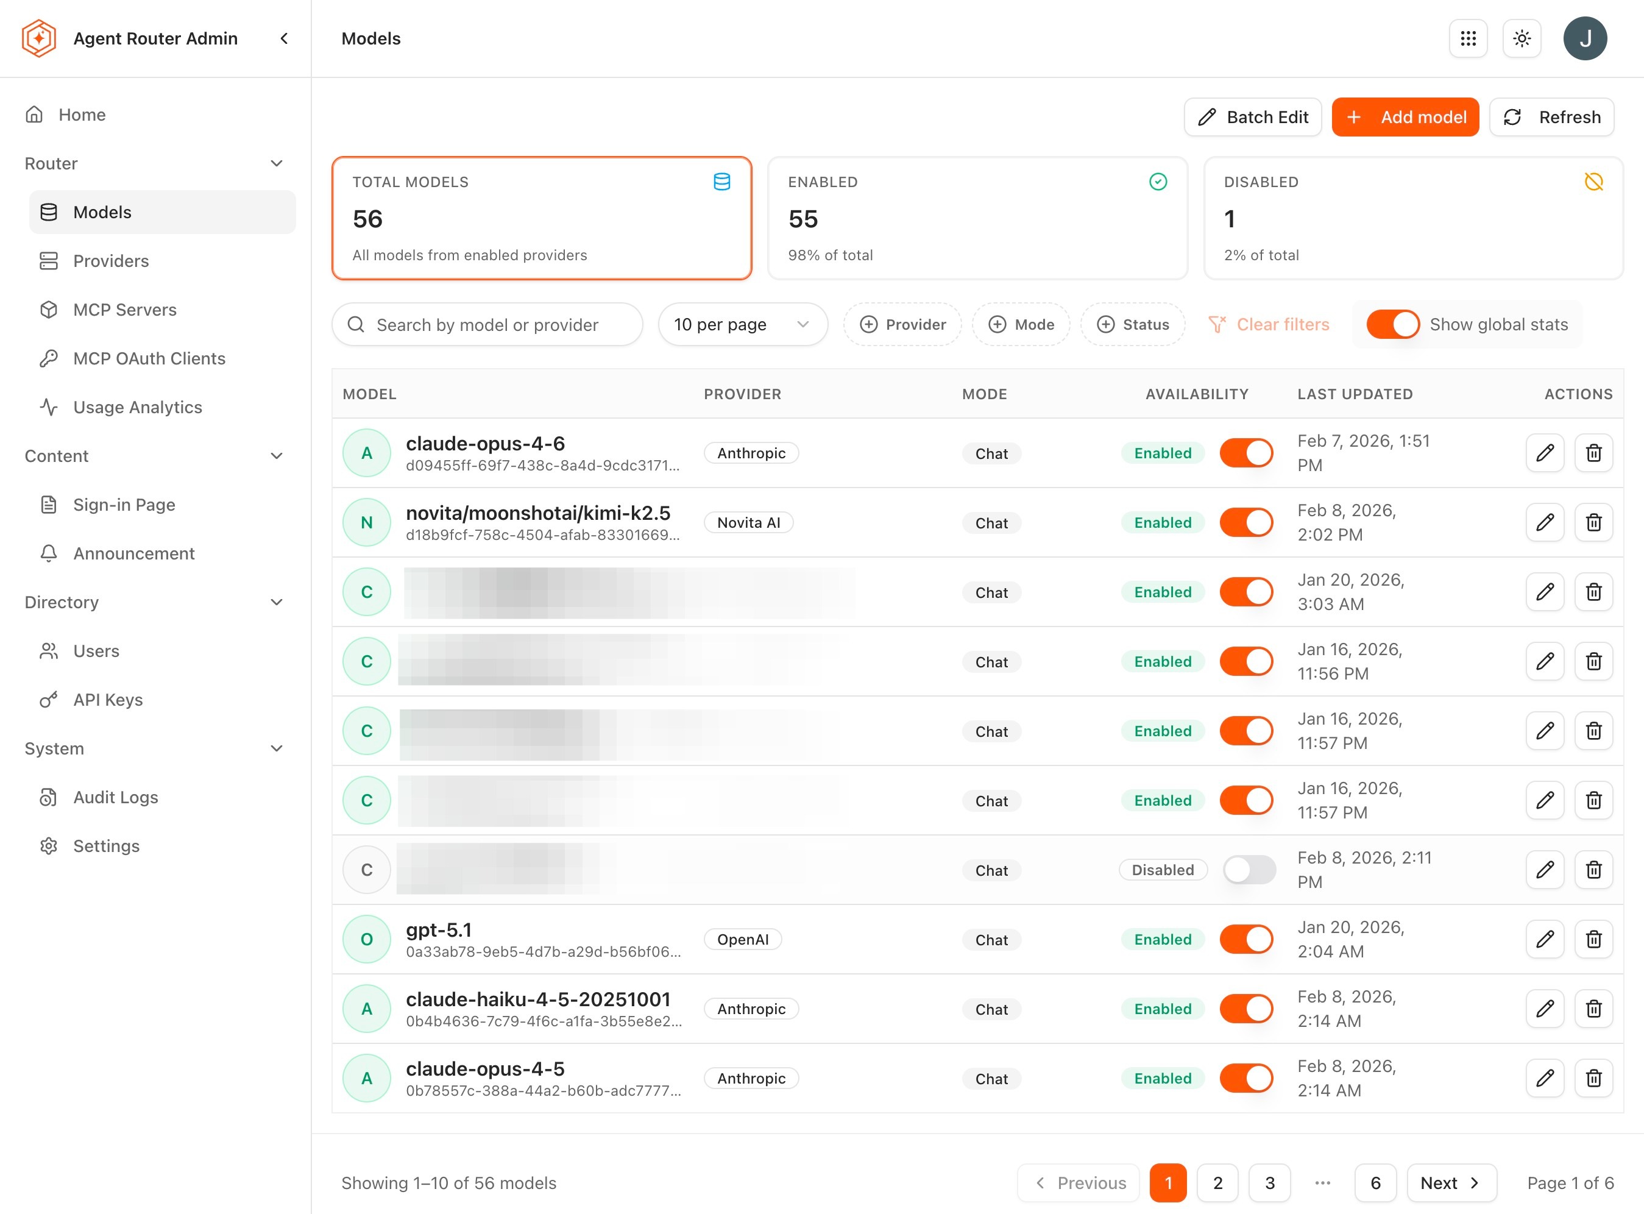This screenshot has width=1644, height=1214.
Task: Open Providers page
Action: point(162,261)
